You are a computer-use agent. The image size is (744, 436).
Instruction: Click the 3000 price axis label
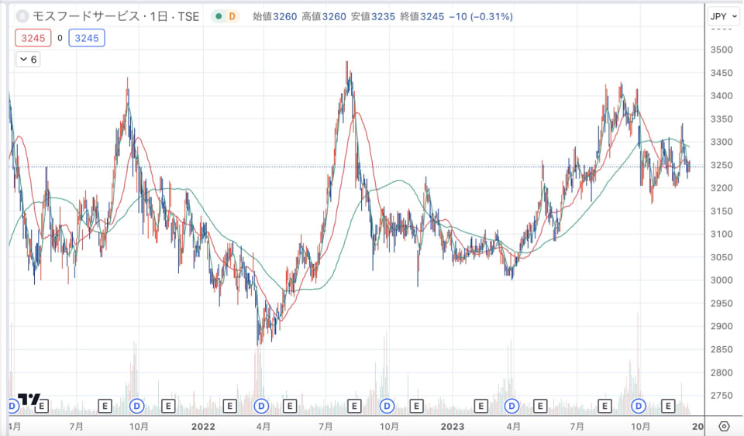[722, 280]
